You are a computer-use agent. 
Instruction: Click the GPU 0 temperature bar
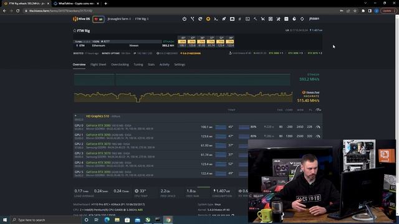coord(221,127)
